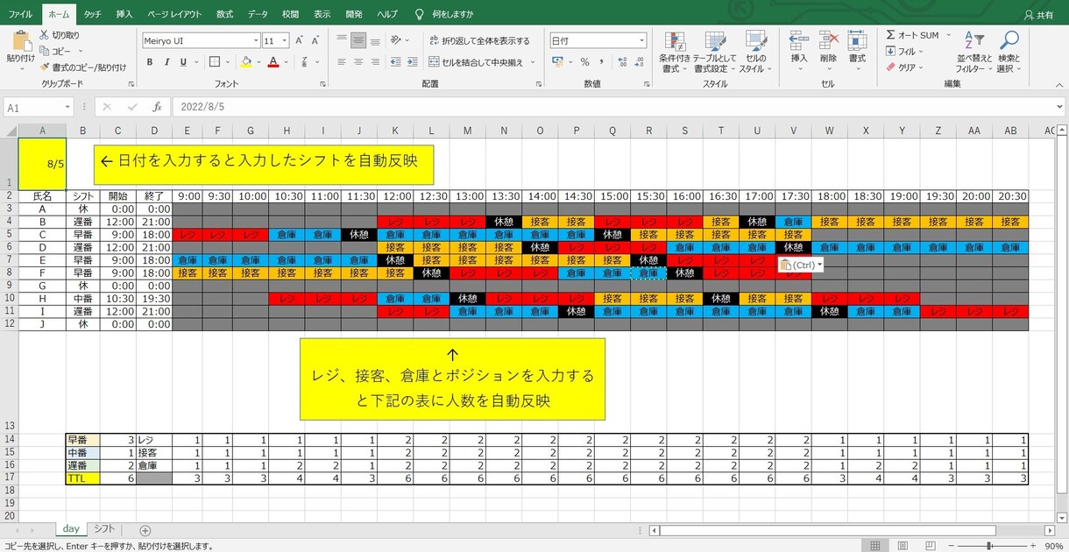Open the font name dropdown (Meiryo UI)
Image resolution: width=1069 pixels, height=552 pixels.
(x=256, y=40)
